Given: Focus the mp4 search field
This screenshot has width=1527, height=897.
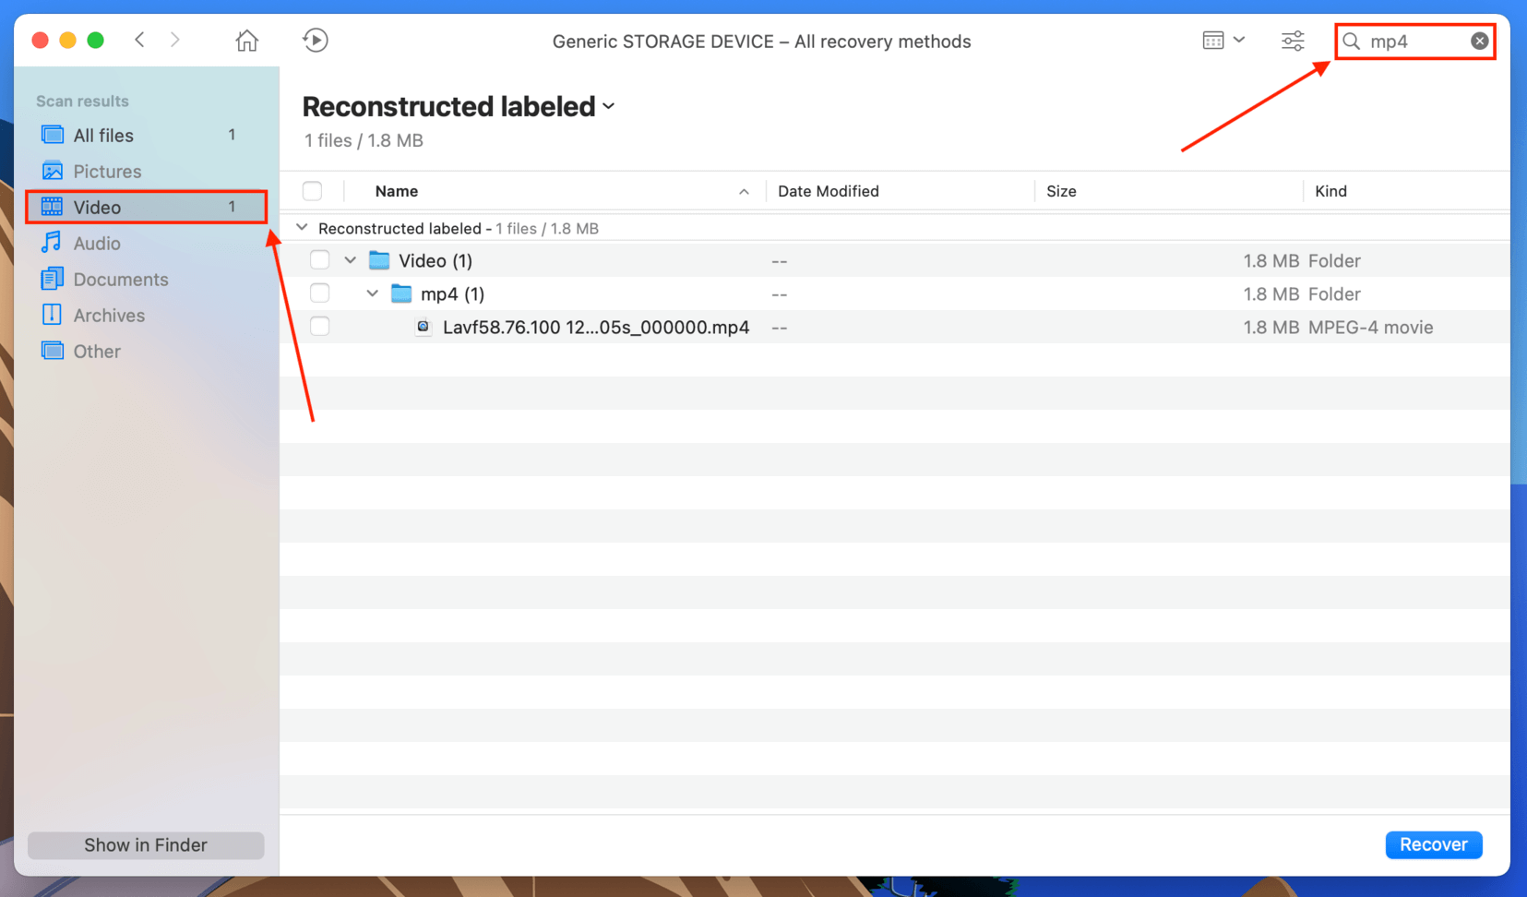Looking at the screenshot, I should [1414, 41].
